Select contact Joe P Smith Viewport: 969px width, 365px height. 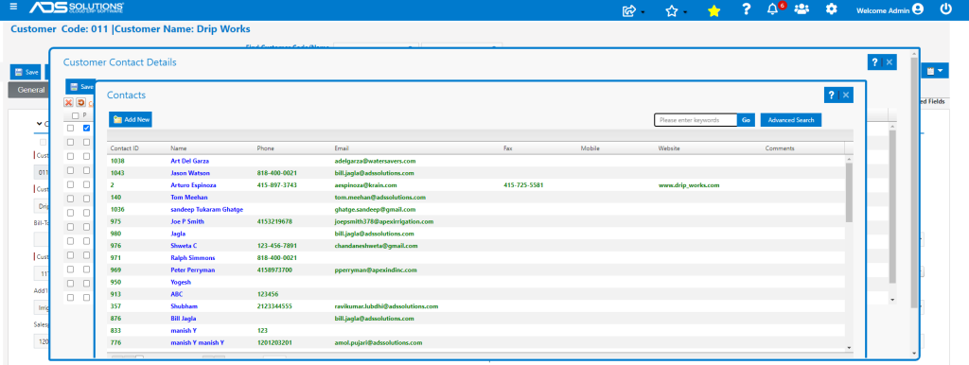(x=186, y=221)
